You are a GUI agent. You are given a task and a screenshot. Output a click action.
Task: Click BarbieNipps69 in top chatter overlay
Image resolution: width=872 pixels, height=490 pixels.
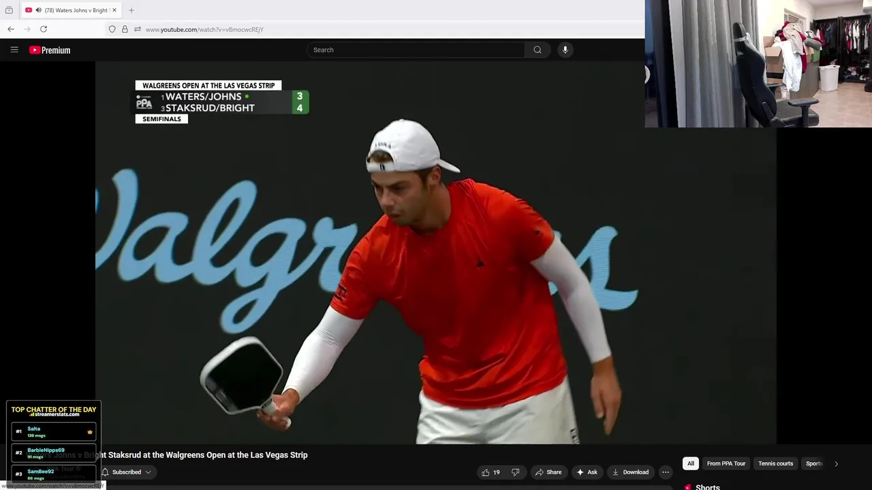click(x=54, y=453)
